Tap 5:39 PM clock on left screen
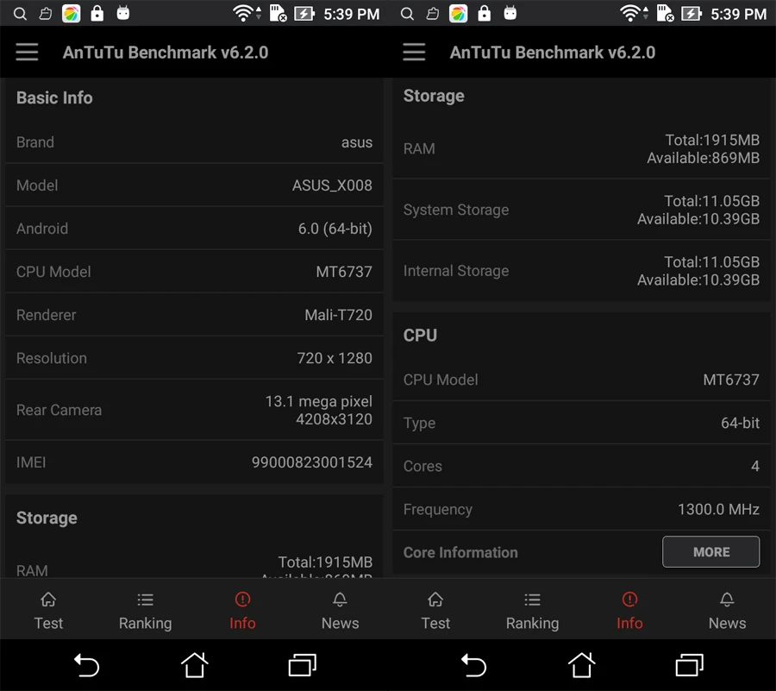Viewport: 776px width, 691px height. coord(352,14)
